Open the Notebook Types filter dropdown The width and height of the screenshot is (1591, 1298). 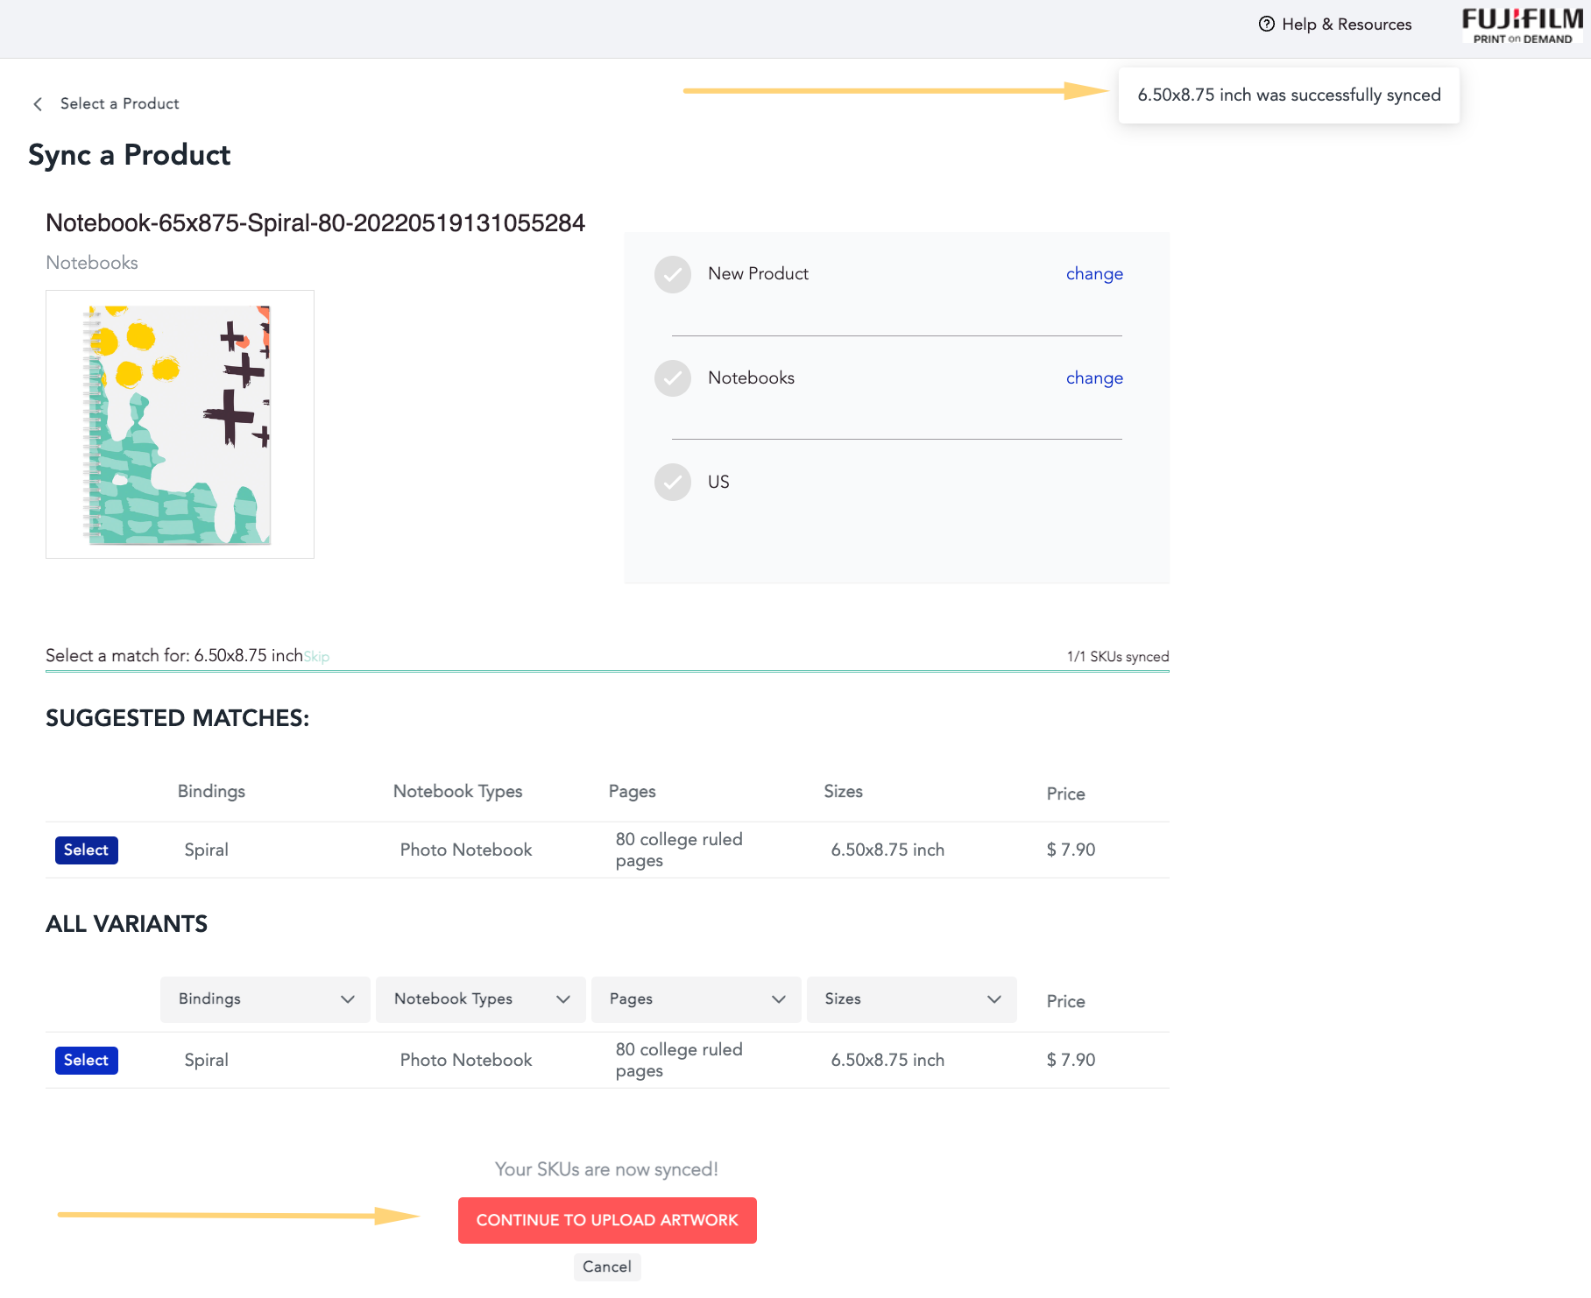[481, 999]
